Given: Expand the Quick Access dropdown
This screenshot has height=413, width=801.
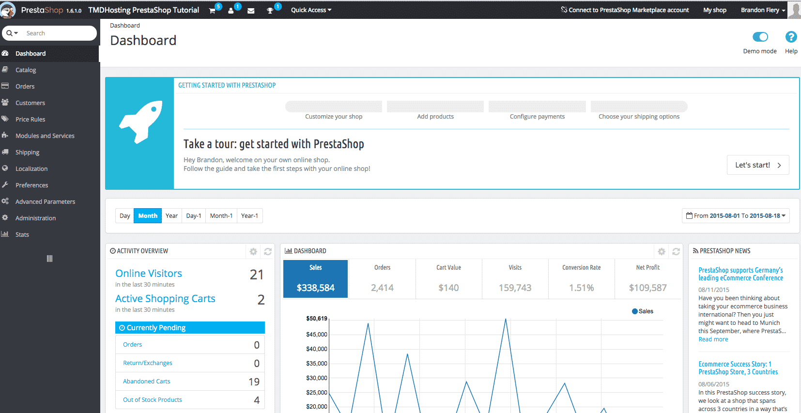Looking at the screenshot, I should click(x=311, y=10).
